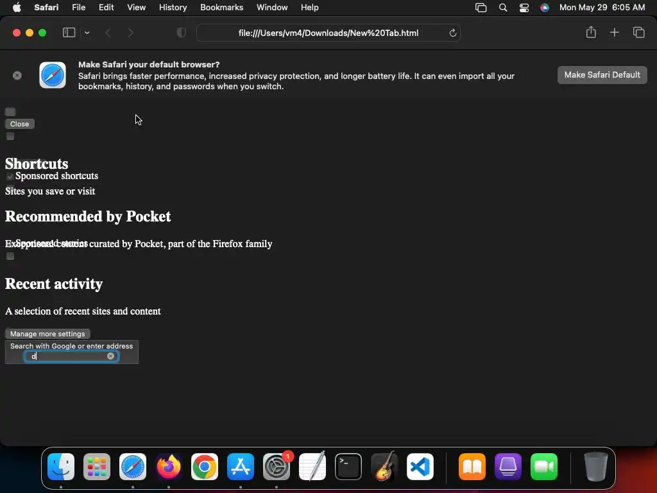The width and height of the screenshot is (657, 493).
Task: Open GarageBand from the dock
Action: 384,467
